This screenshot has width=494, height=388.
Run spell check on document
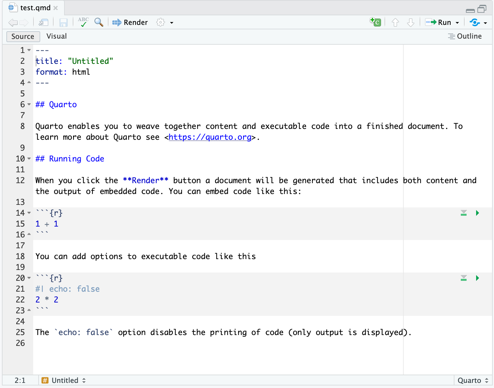83,22
